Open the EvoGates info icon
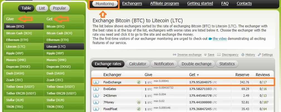 point(96,89)
